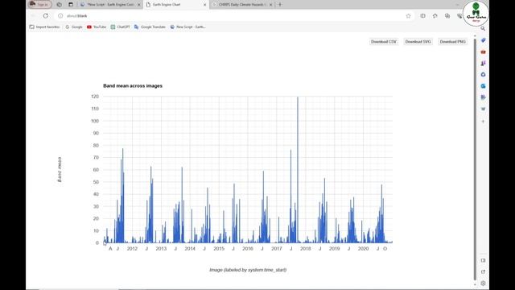This screenshot has width=515, height=290.
Task: Reload the page
Action: pyautogui.click(x=46, y=16)
